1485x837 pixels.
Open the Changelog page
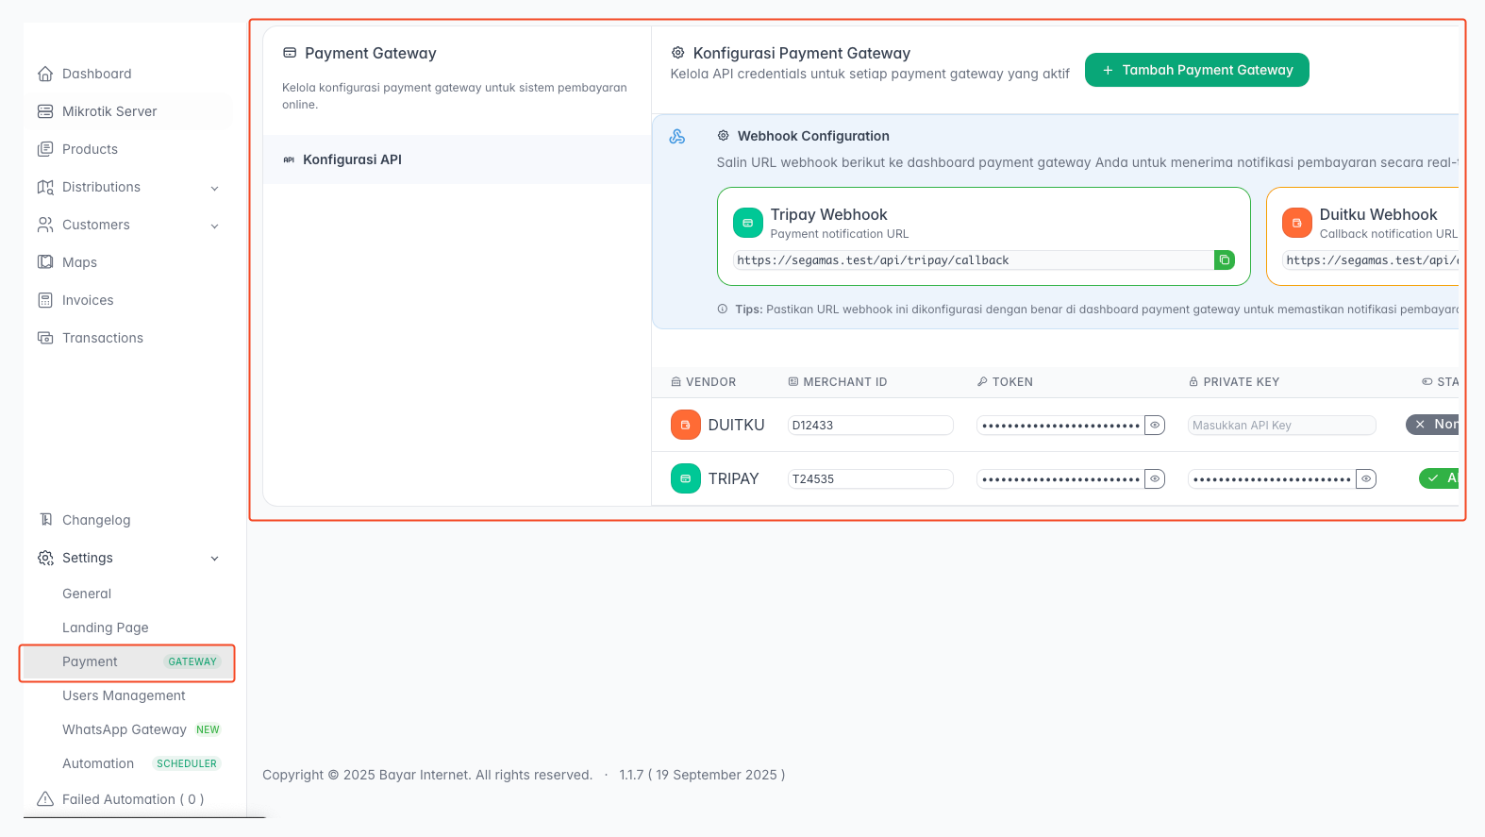coord(96,520)
